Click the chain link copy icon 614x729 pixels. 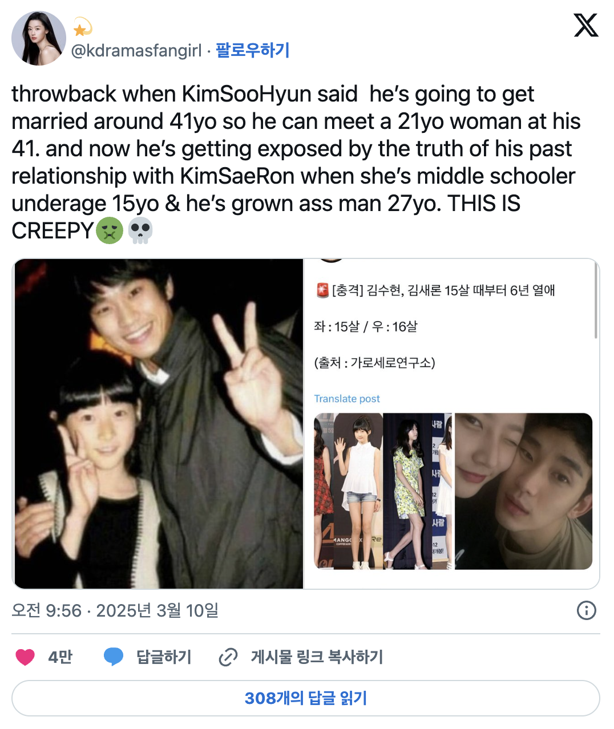[228, 657]
